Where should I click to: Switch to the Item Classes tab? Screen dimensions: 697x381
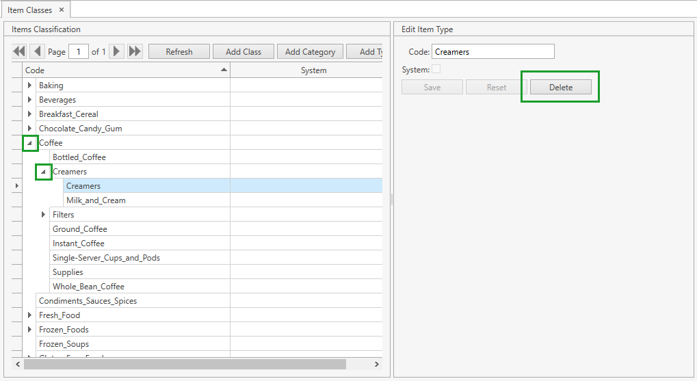[29, 10]
